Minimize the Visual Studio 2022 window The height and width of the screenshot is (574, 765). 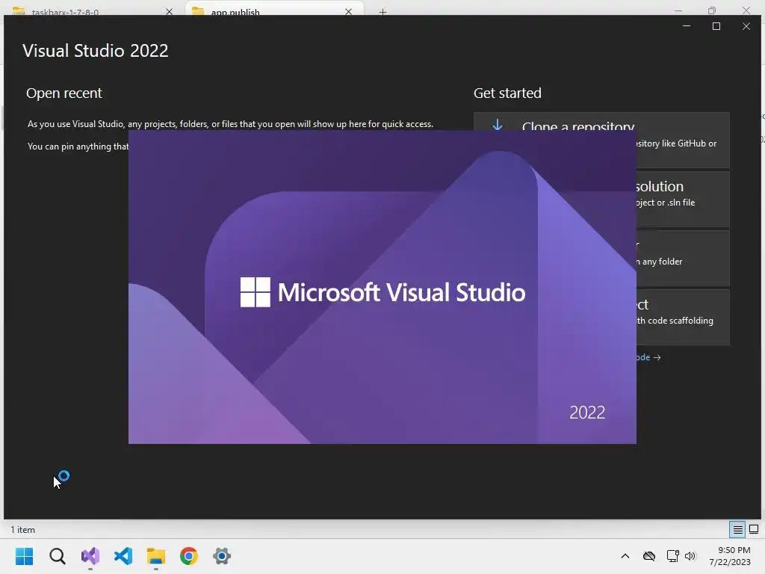[x=687, y=26]
